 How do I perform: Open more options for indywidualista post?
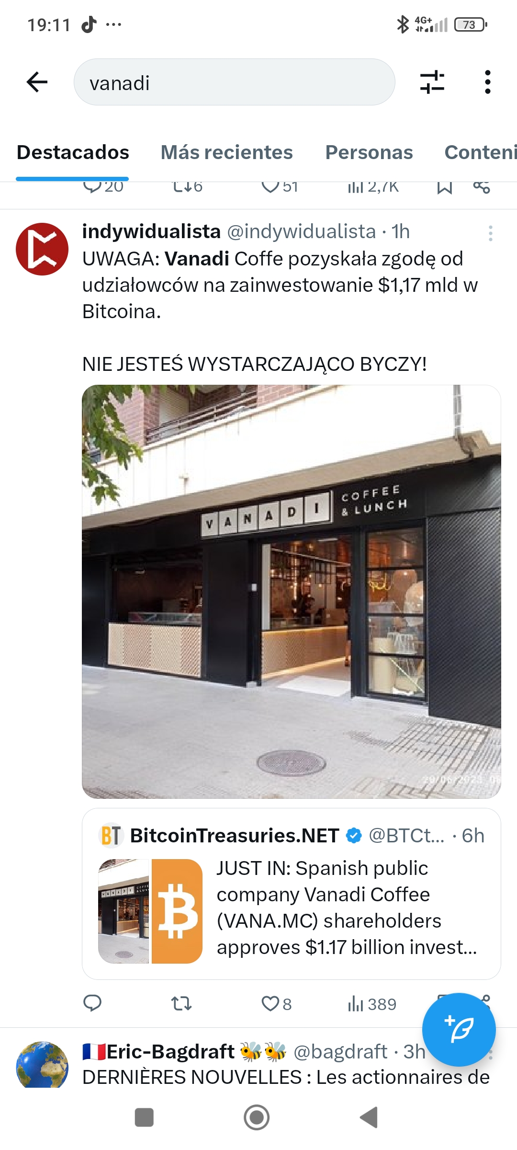point(490,233)
